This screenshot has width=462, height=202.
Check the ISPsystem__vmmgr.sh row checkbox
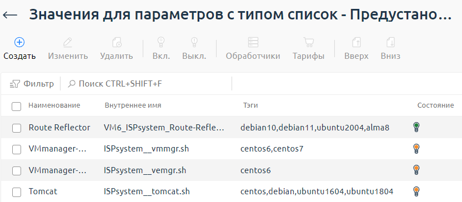coord(17,150)
